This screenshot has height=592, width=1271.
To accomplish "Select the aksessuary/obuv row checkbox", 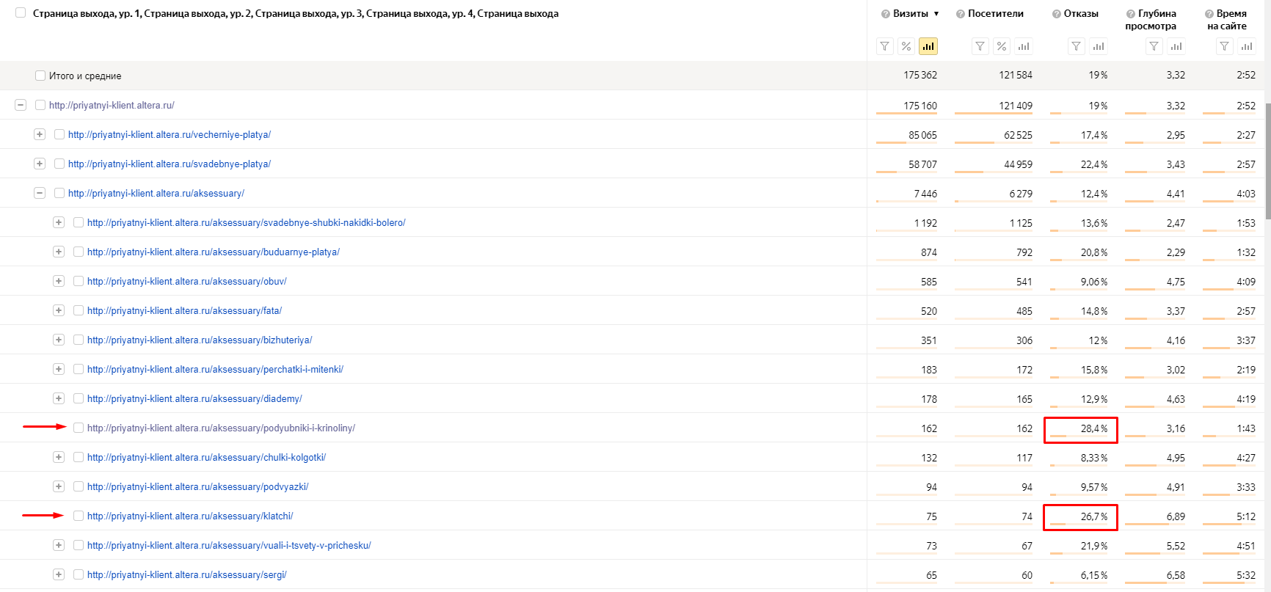I will click(x=79, y=281).
